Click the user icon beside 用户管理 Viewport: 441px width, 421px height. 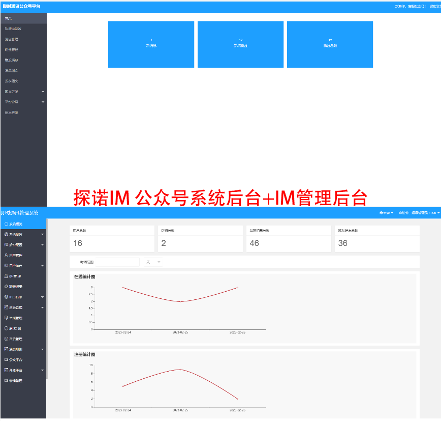6,255
